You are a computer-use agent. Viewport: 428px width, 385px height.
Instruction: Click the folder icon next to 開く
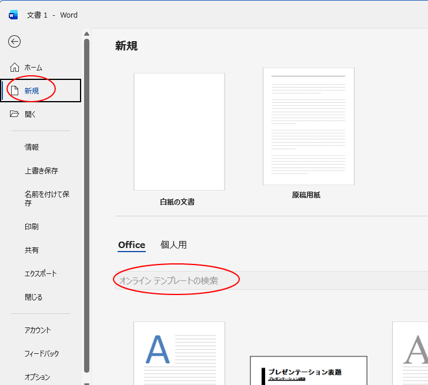tap(15, 114)
